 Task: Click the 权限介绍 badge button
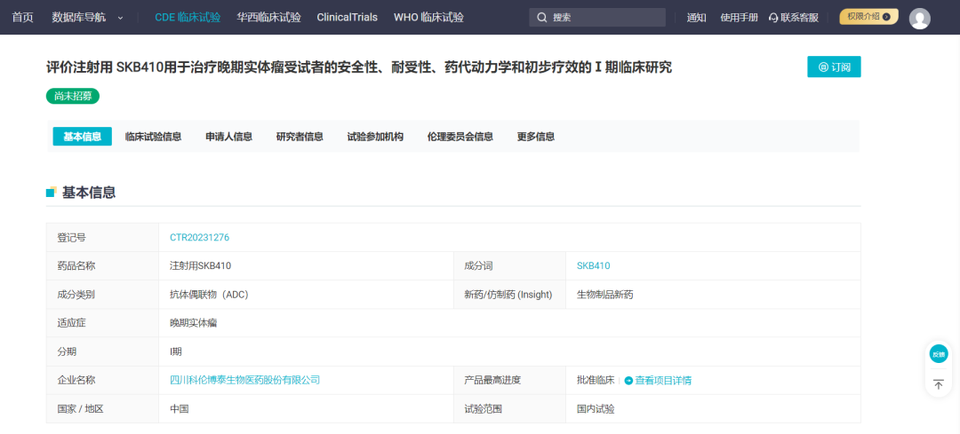(868, 17)
